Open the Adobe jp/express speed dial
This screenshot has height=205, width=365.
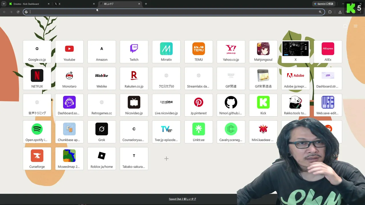[x=296, y=78]
